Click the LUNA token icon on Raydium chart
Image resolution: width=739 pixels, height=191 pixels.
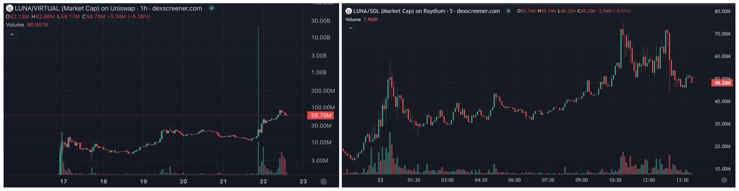click(x=349, y=11)
